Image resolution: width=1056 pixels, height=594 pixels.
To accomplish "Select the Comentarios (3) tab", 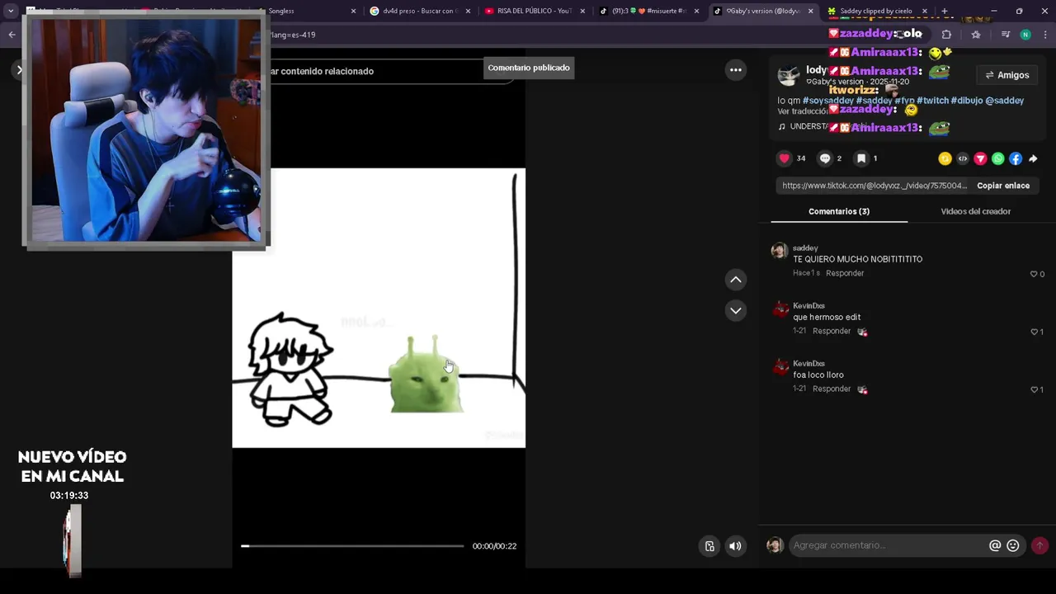I will (x=839, y=211).
